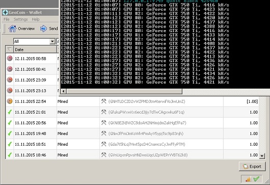The width and height of the screenshot is (270, 185).
Task: Open the File menu
Action: click(7, 19)
